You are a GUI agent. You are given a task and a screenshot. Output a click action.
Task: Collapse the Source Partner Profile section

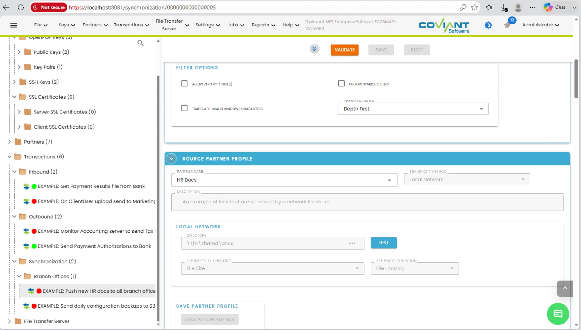(x=171, y=159)
